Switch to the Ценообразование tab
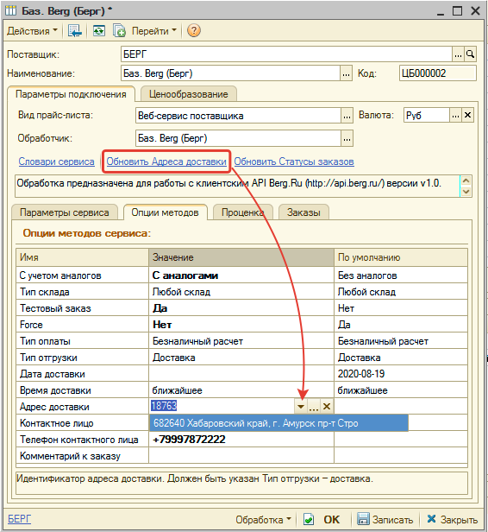The image size is (488, 532). tap(189, 94)
